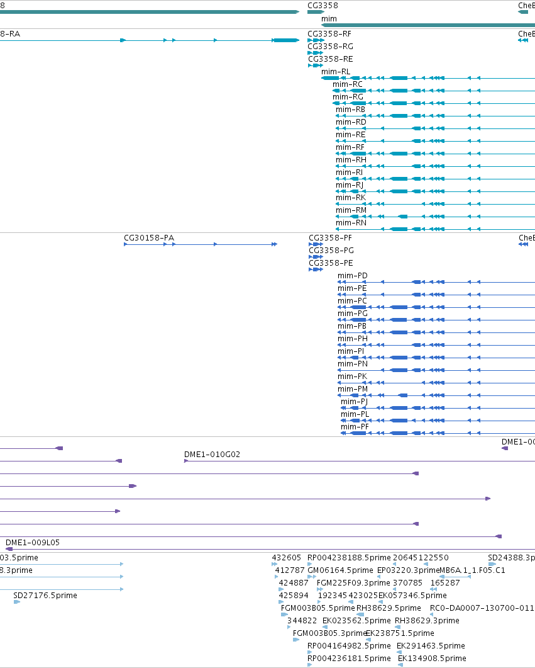Screen dimensions: 535x668
Task: Select the GM06164.5prime EST
Action: [x=340, y=570]
